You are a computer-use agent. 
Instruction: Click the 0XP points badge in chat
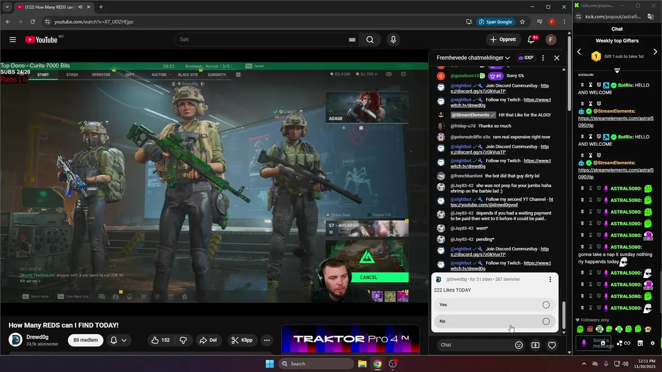coord(525,58)
